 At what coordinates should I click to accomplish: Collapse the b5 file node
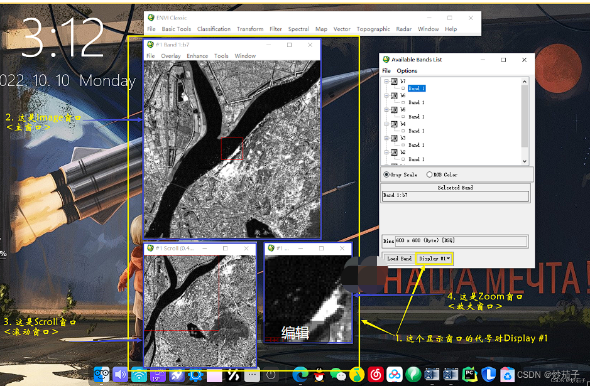pos(386,110)
